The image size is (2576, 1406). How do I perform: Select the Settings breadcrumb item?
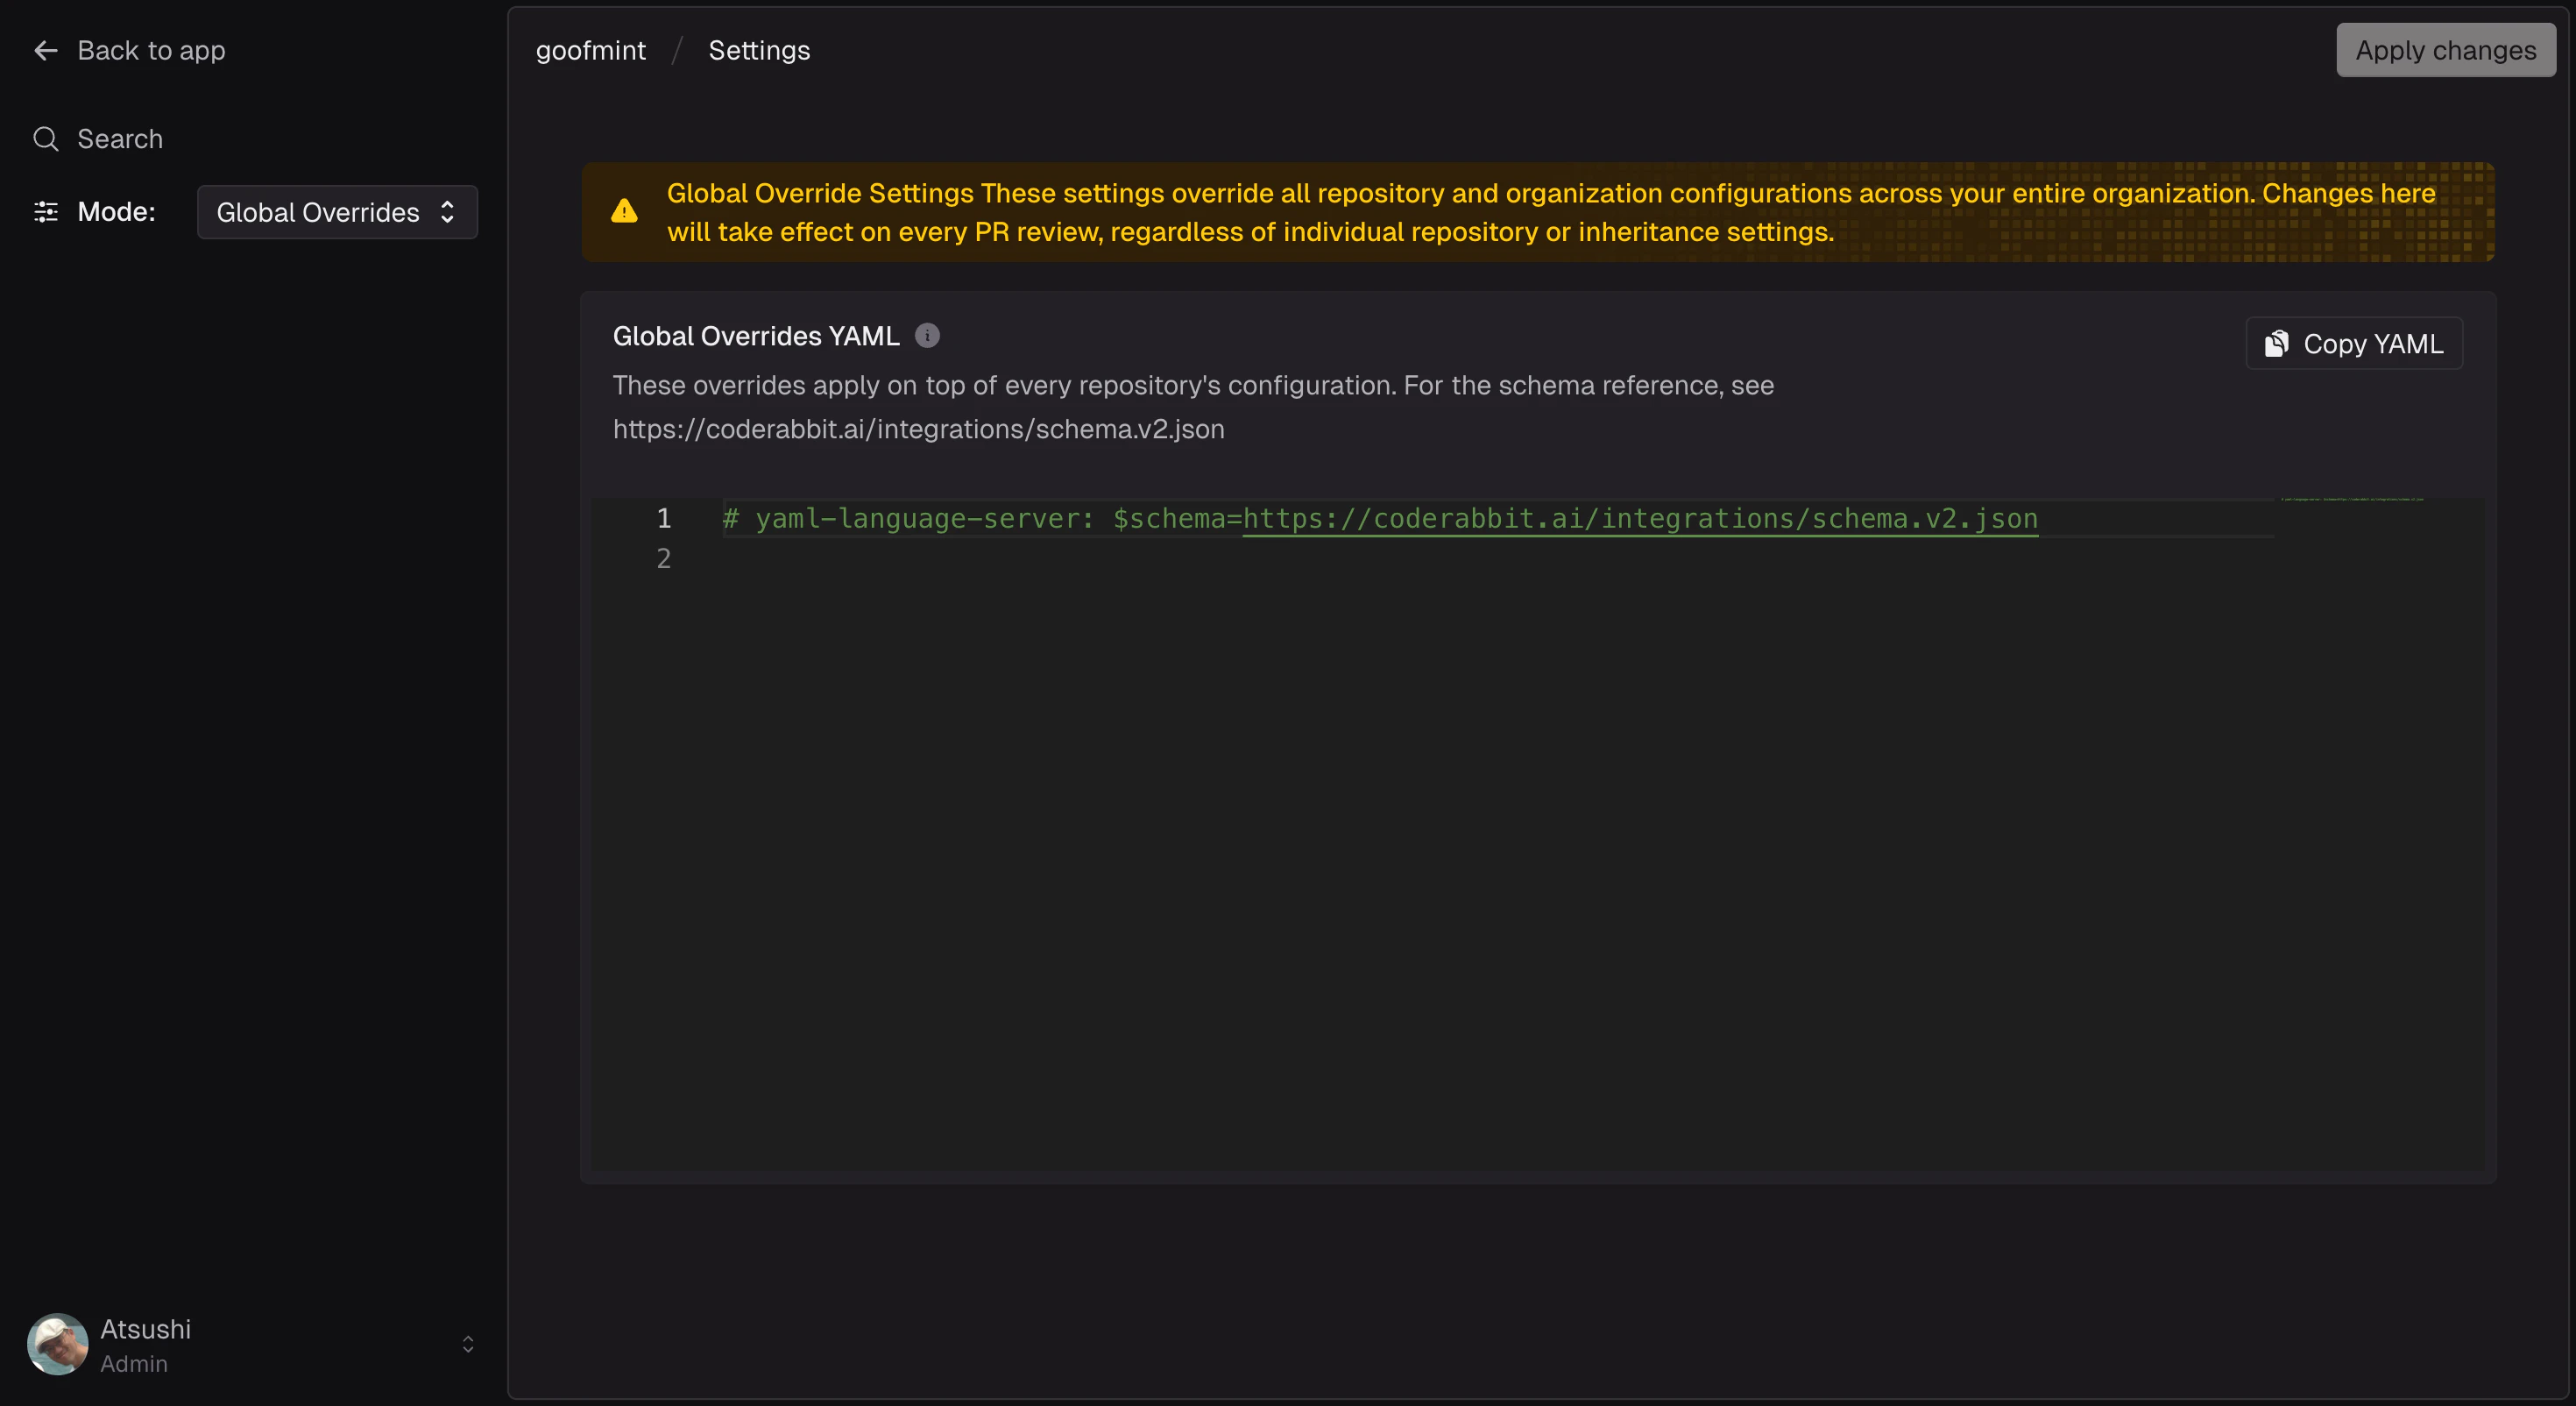click(759, 50)
